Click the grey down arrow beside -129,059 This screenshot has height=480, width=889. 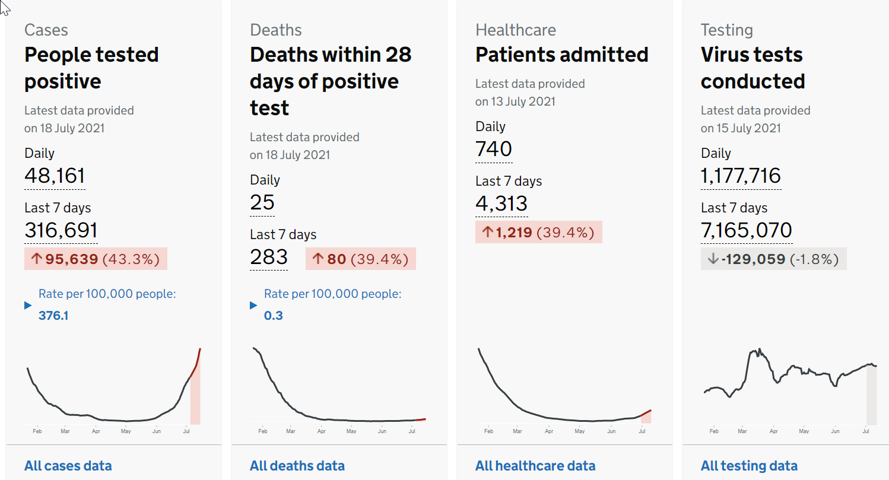click(x=712, y=259)
